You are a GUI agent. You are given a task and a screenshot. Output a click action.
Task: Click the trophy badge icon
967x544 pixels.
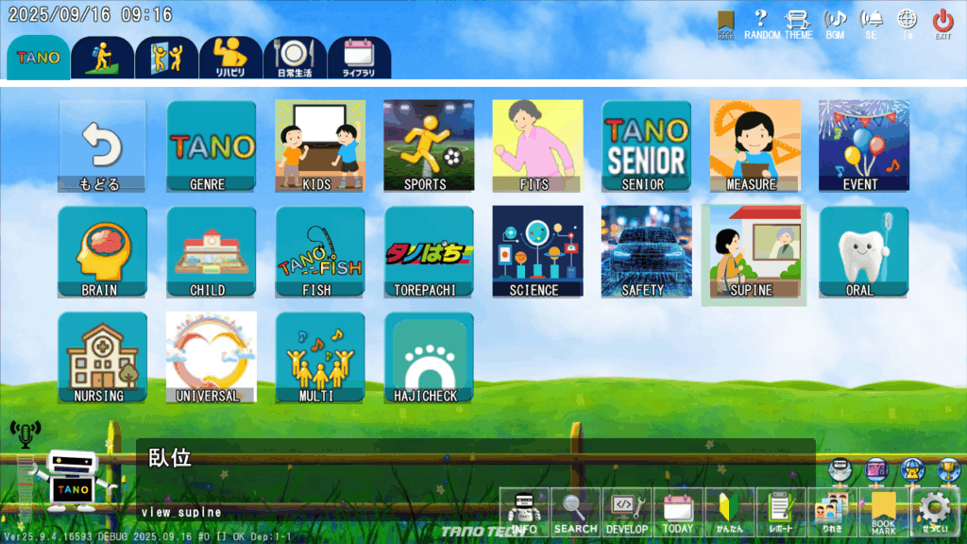coord(946,469)
